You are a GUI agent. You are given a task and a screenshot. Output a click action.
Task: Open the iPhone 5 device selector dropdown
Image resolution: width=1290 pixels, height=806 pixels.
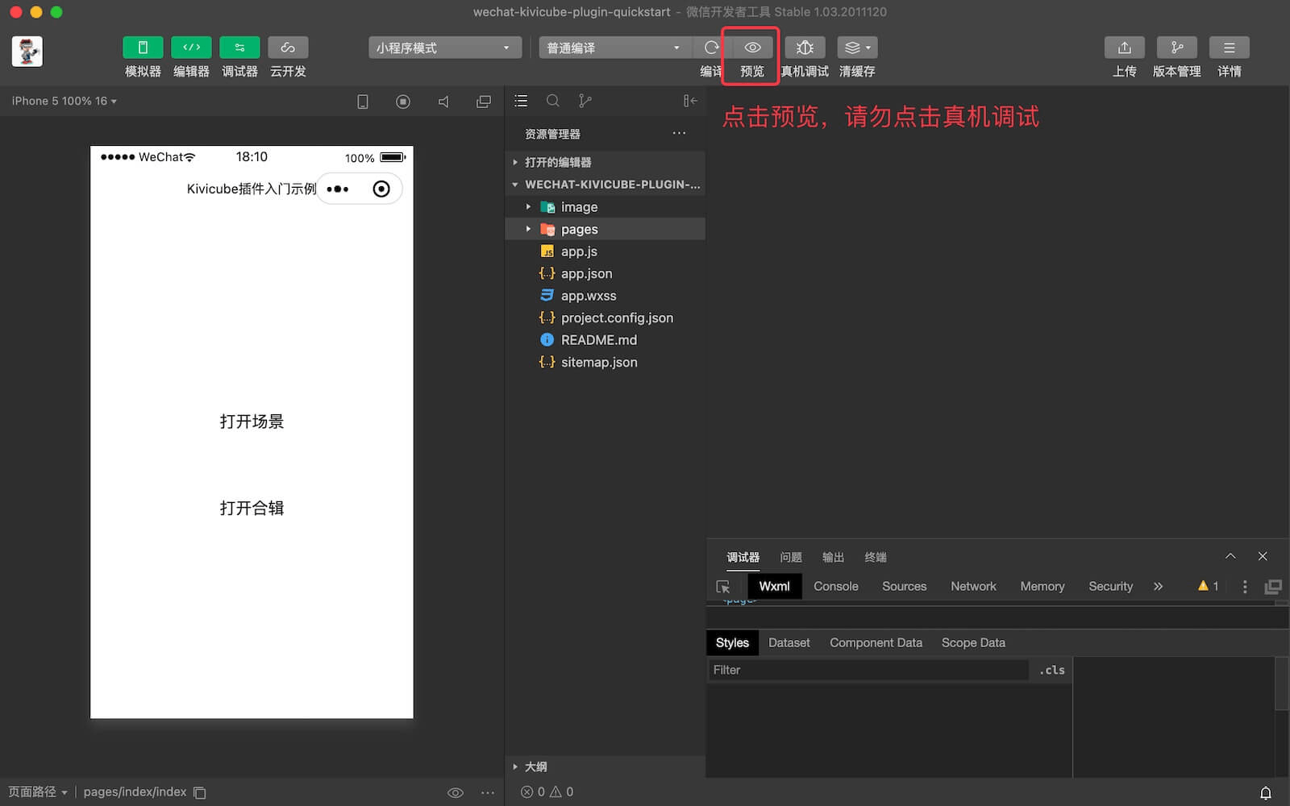point(63,101)
